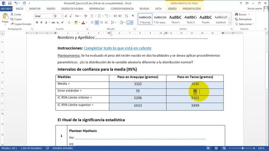269x151 pixels.
Task: Switch to the INSERTAR tab
Action: [x=35, y=8]
